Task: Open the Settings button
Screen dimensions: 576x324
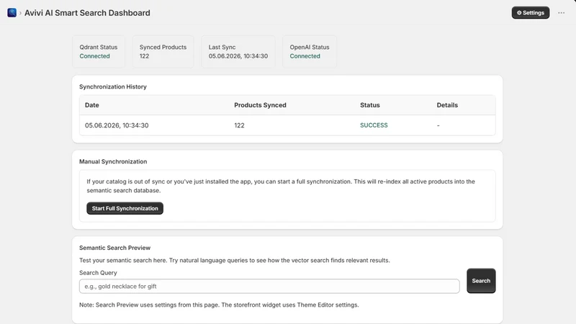Action: (531, 12)
